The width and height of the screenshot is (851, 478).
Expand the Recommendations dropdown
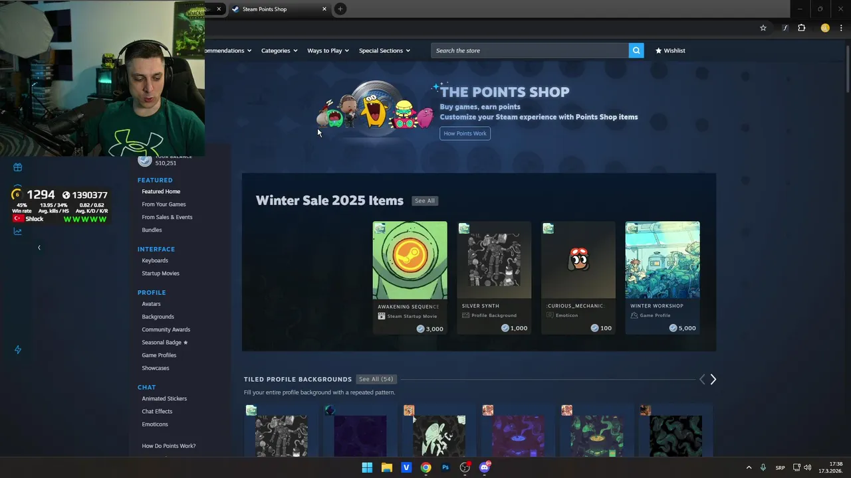point(228,50)
